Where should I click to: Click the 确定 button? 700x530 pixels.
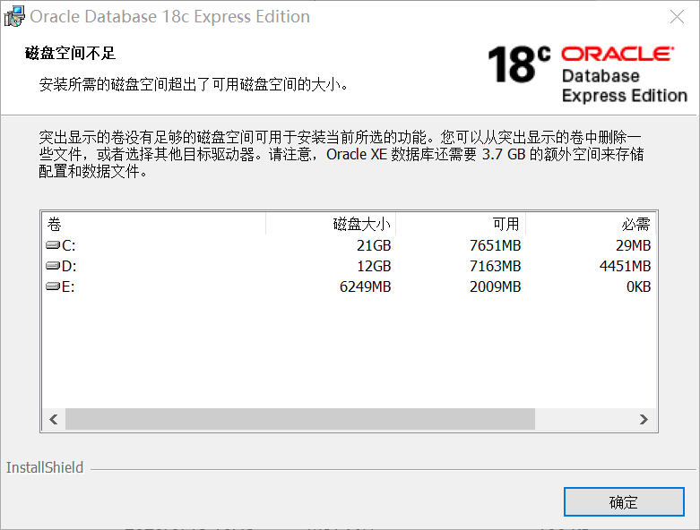(x=624, y=502)
